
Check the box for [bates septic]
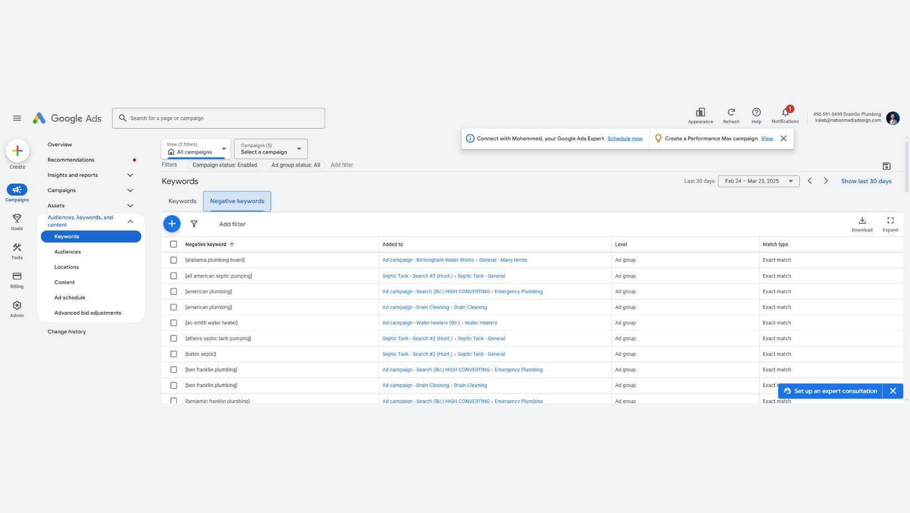pyautogui.click(x=174, y=354)
